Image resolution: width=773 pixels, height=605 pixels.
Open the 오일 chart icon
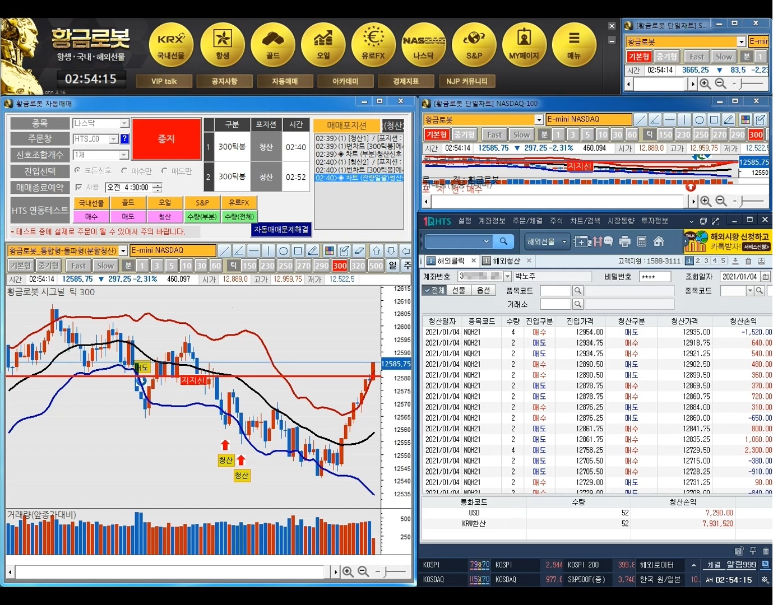click(323, 45)
